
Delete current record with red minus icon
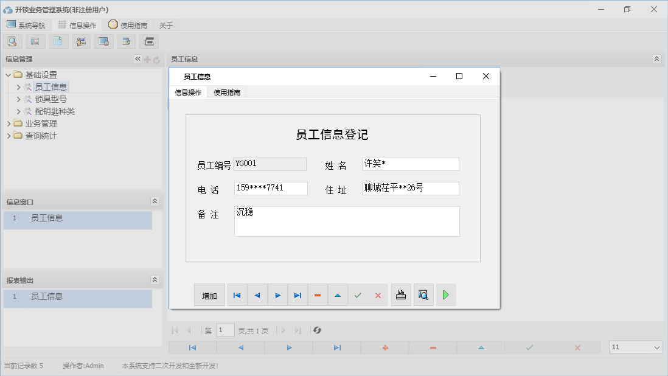[x=318, y=294]
